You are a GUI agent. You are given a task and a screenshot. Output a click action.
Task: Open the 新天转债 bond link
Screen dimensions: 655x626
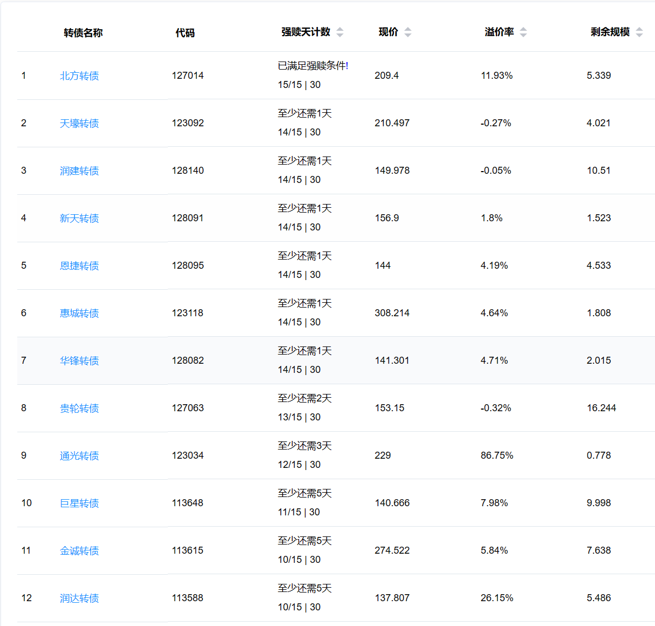click(x=79, y=219)
